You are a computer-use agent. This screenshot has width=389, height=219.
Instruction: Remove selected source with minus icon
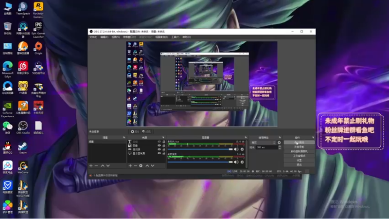coord(136,165)
